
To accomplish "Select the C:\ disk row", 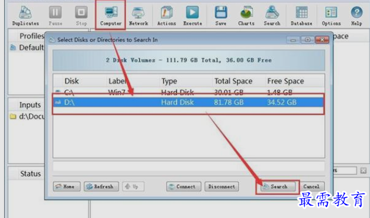I will click(189, 92).
